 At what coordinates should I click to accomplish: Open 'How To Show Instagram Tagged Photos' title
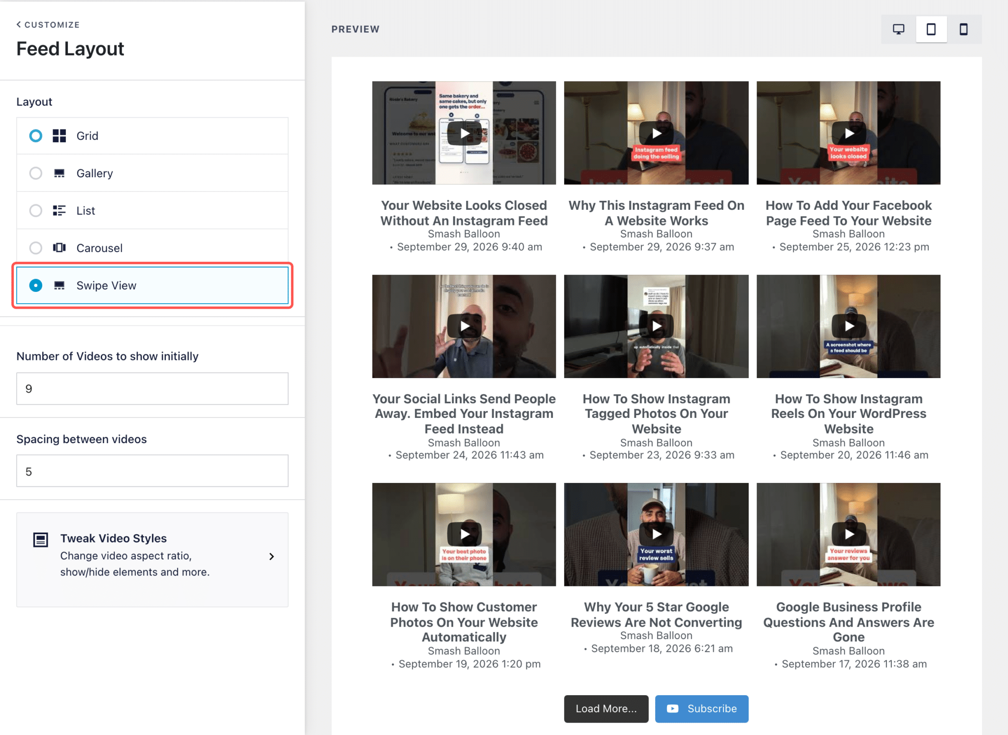pyautogui.click(x=656, y=414)
